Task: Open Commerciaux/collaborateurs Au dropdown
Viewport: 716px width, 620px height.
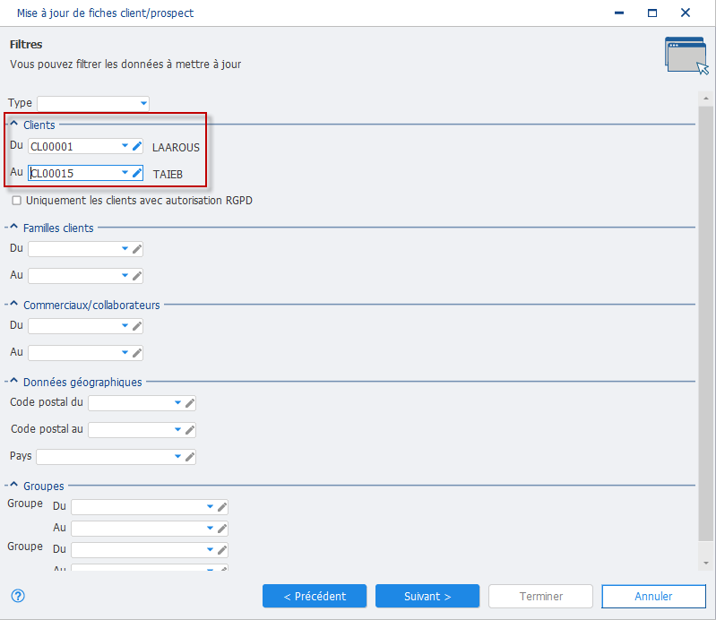Action: tap(125, 352)
